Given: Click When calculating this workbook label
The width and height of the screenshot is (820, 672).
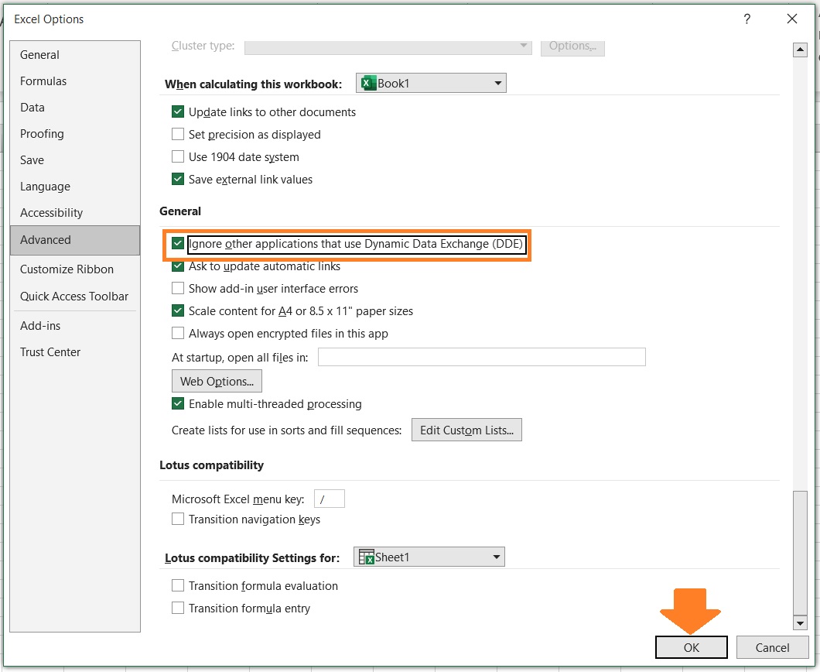Looking at the screenshot, I should (x=253, y=84).
